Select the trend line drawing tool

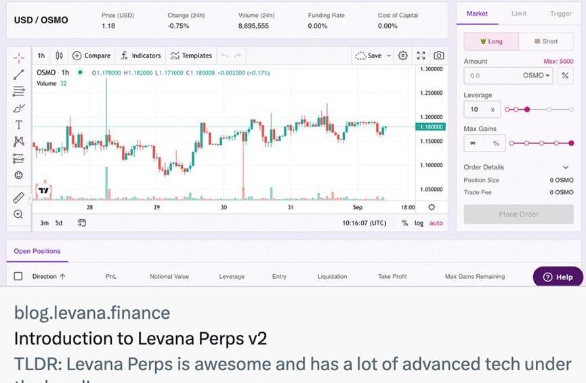(18, 74)
